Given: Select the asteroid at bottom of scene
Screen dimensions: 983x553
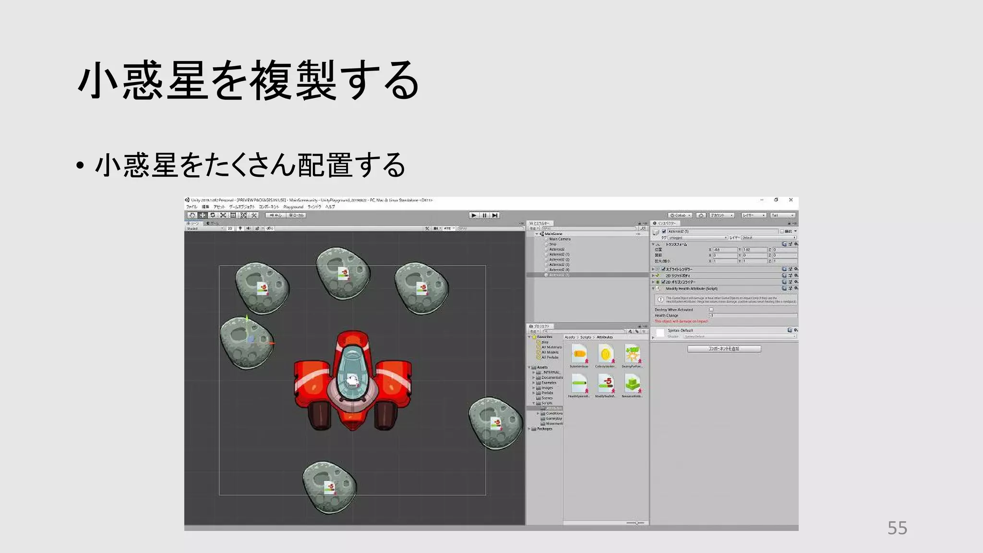Looking at the screenshot, I should (330, 487).
